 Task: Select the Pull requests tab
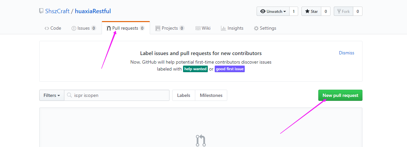(126, 28)
